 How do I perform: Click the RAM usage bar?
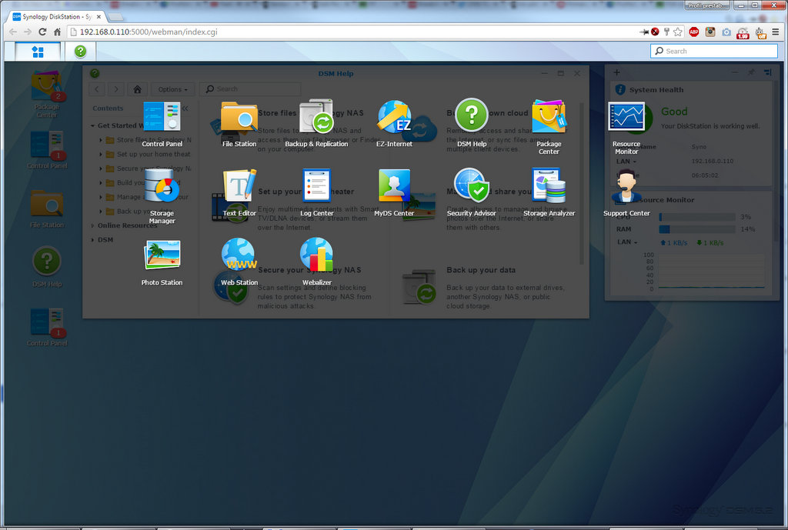point(697,229)
